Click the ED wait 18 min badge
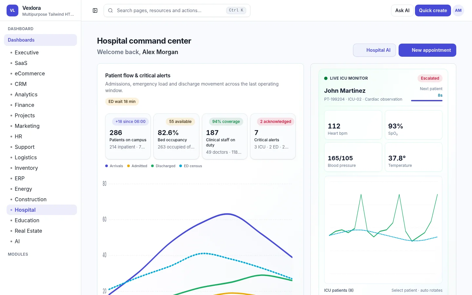The width and height of the screenshot is (472, 295). (x=122, y=102)
